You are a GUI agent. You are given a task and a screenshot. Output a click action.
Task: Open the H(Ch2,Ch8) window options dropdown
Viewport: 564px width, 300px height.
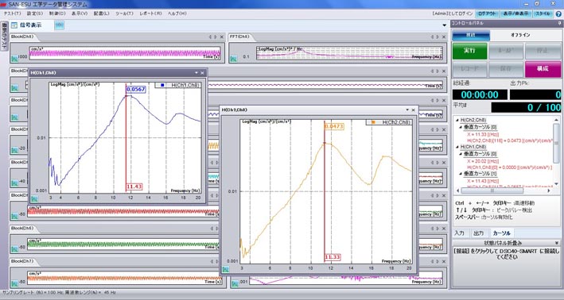pos(407,110)
